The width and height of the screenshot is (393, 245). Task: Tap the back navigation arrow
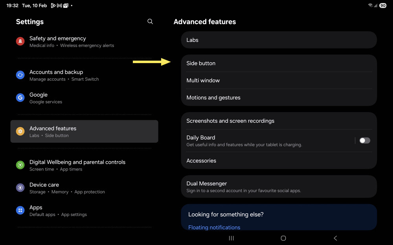tap(335, 238)
